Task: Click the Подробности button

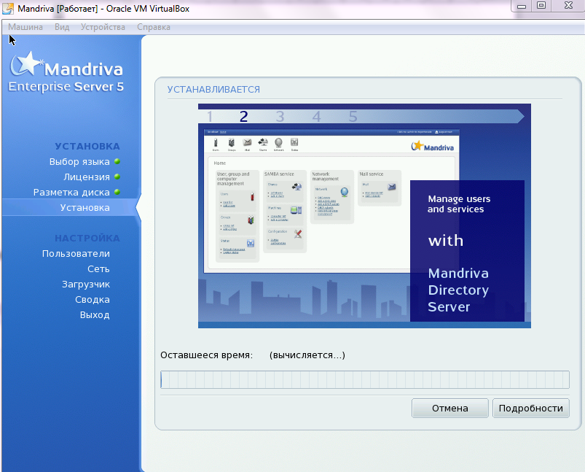Action: coord(531,408)
